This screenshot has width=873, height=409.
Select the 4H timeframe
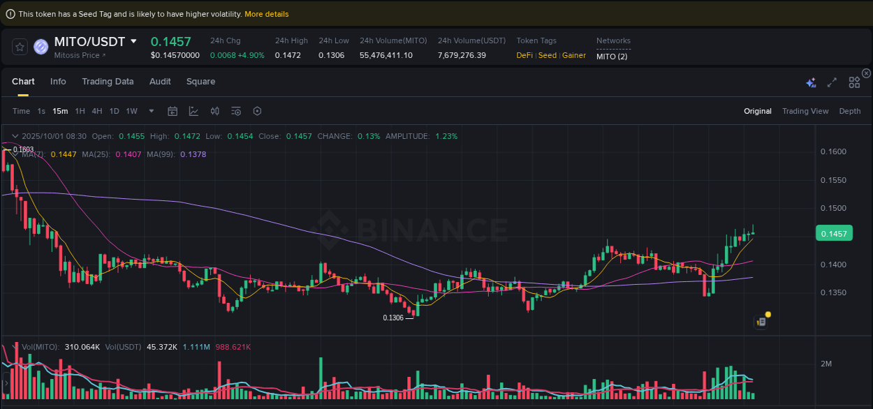click(97, 111)
